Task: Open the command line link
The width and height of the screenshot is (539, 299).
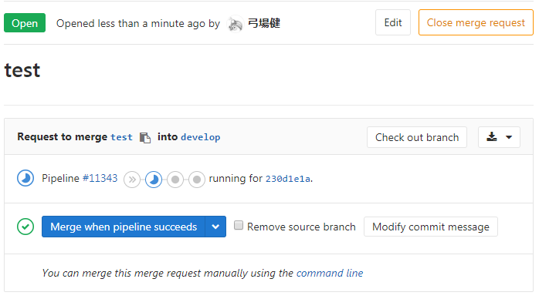Action: coord(330,273)
